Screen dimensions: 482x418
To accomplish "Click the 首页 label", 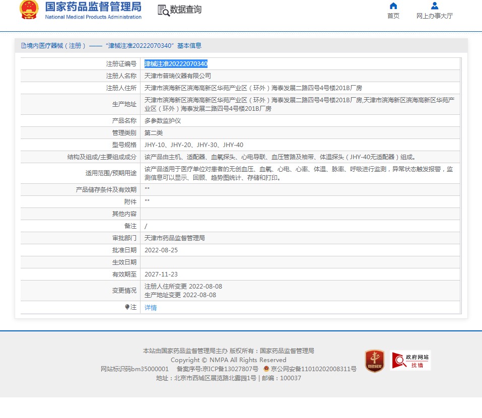I will tap(393, 16).
